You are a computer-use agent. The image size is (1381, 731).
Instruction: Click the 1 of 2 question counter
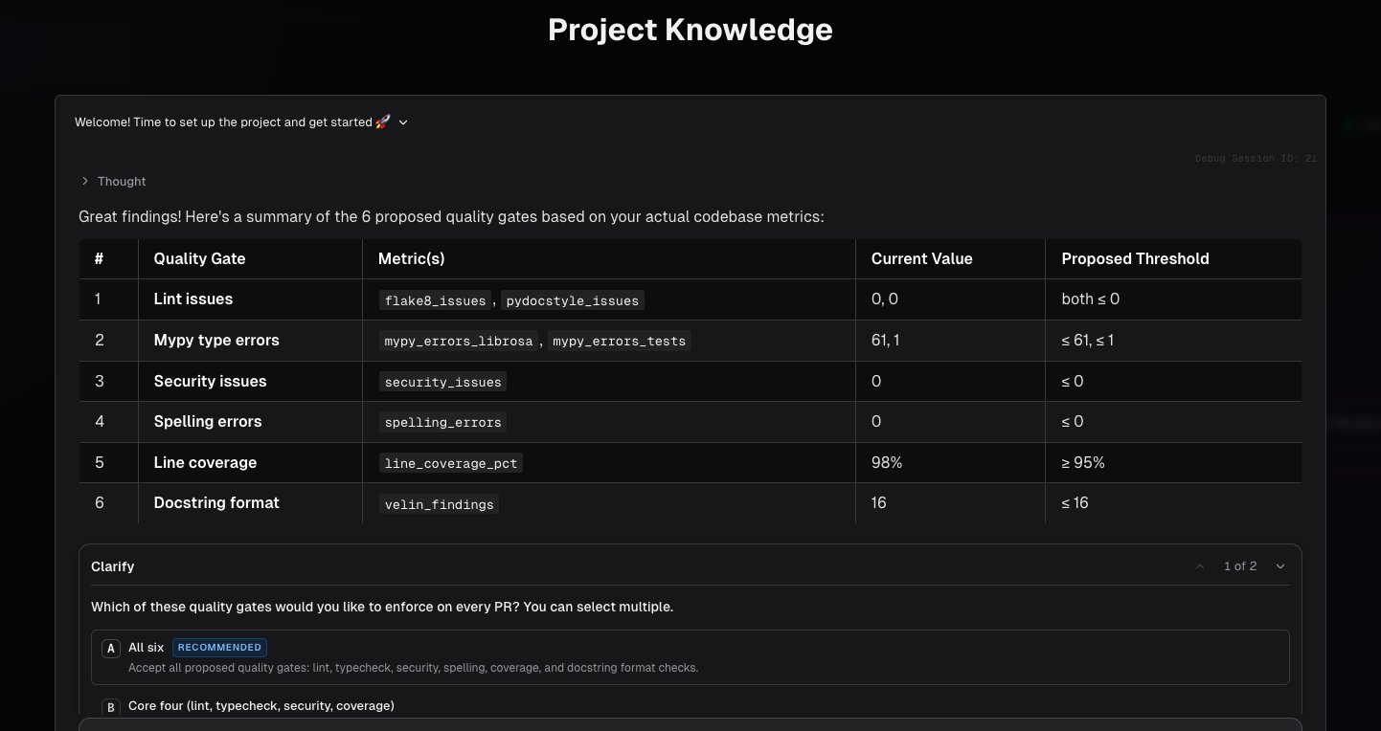click(1240, 566)
